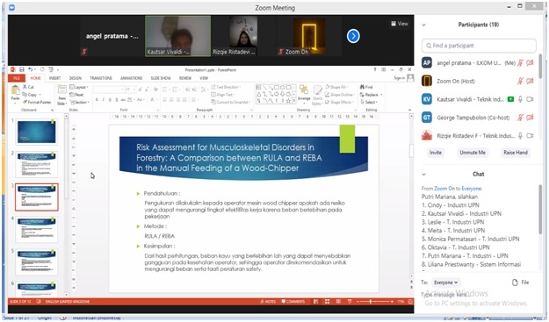
Task: Click Rizqie Ristadevi's microphone icon in participants
Action: tap(520, 136)
